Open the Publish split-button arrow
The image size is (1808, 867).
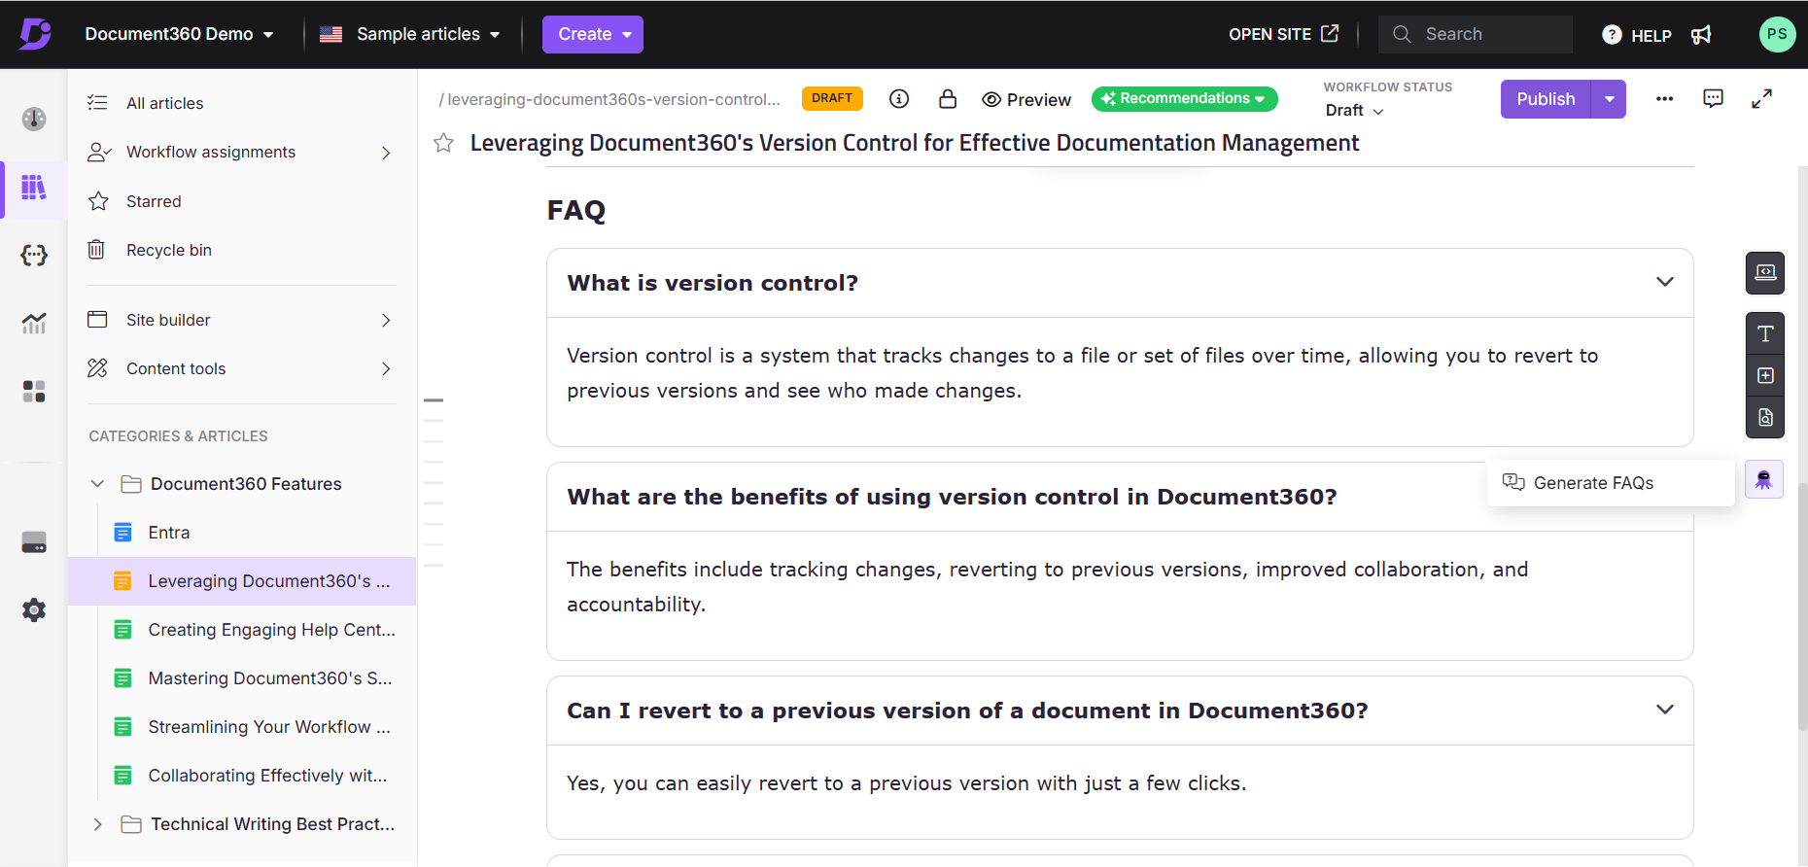coord(1609,99)
